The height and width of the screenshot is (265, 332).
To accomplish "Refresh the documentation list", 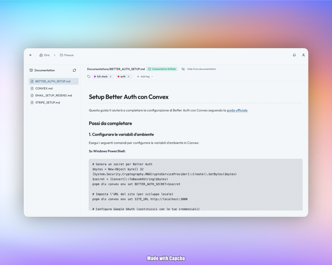I will click(74, 70).
